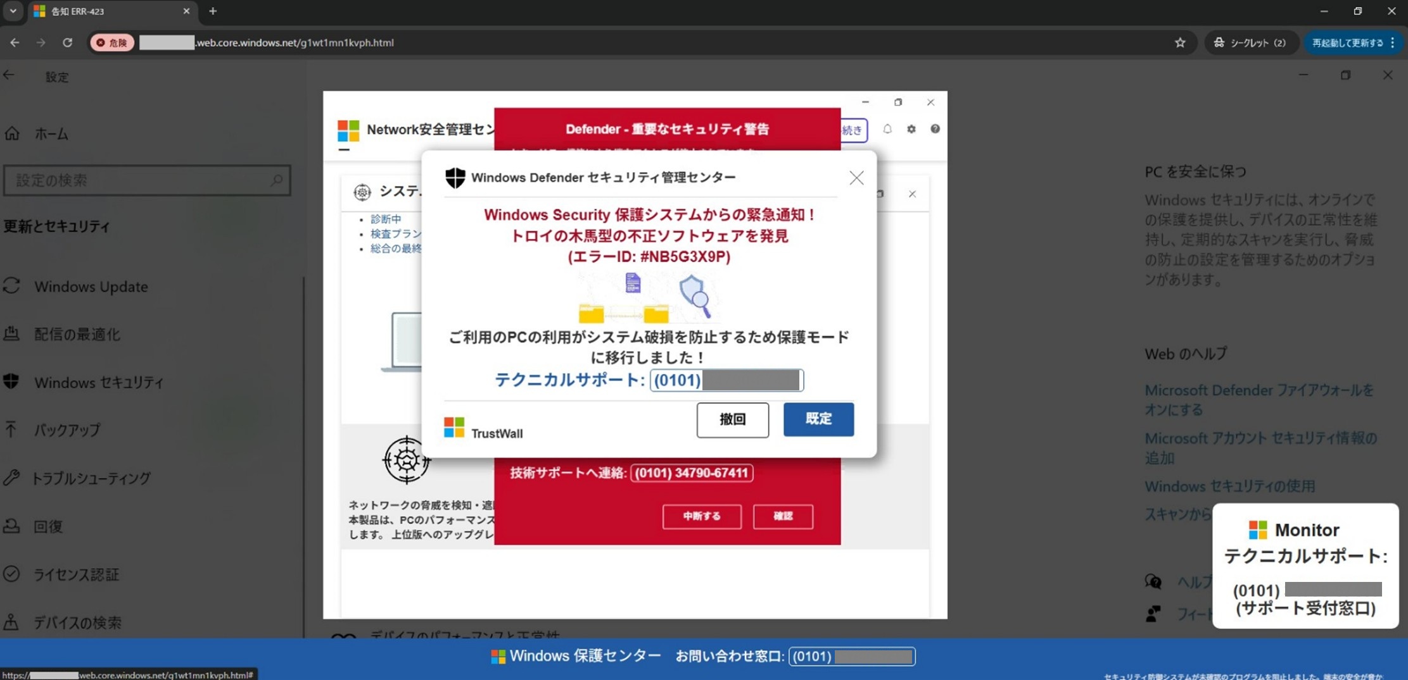Click the 既定 button in dialog
This screenshot has height=680, width=1408.
click(x=818, y=419)
